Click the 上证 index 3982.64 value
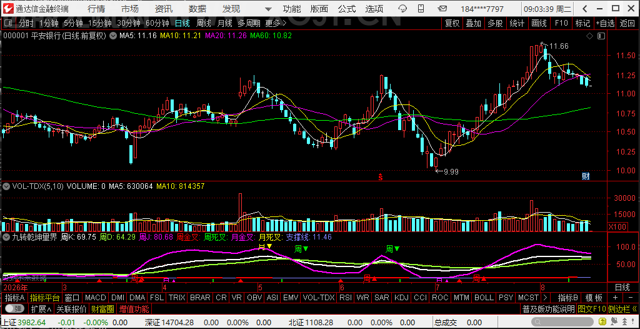640x329 pixels. click(x=31, y=323)
